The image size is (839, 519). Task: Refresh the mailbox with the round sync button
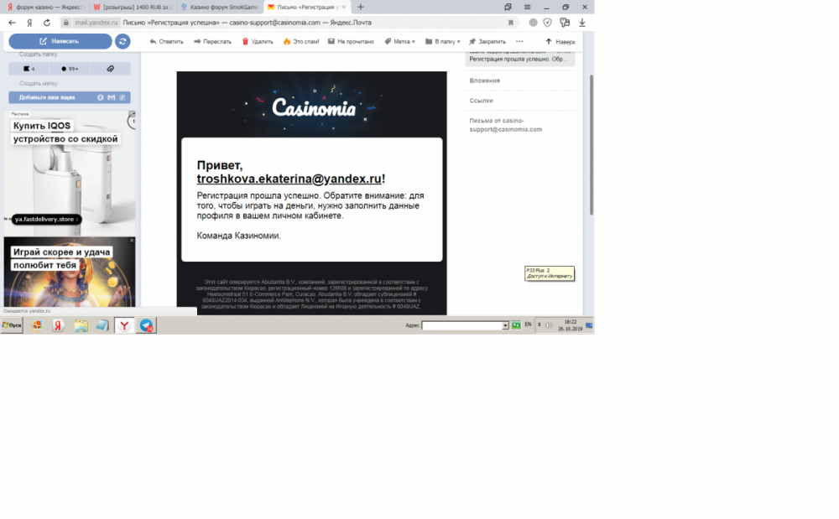coord(122,41)
